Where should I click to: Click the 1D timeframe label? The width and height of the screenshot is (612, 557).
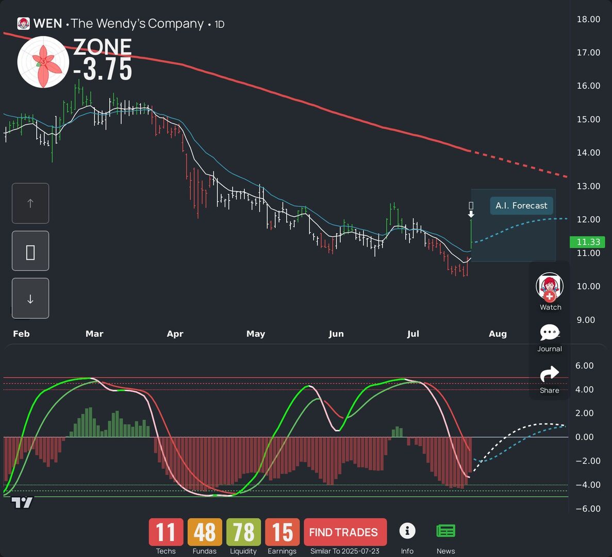pyautogui.click(x=219, y=24)
